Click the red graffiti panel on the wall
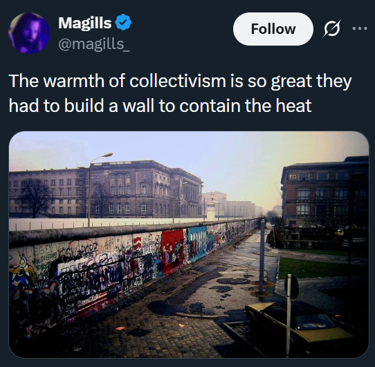The width and height of the screenshot is (375, 367). [x=172, y=252]
